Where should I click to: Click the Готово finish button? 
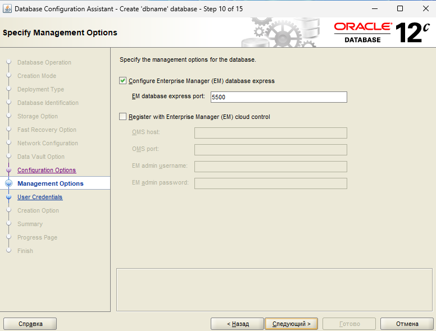(x=349, y=324)
